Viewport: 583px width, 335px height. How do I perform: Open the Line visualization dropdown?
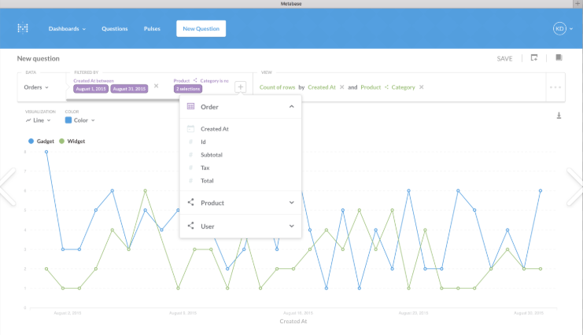pos(39,120)
